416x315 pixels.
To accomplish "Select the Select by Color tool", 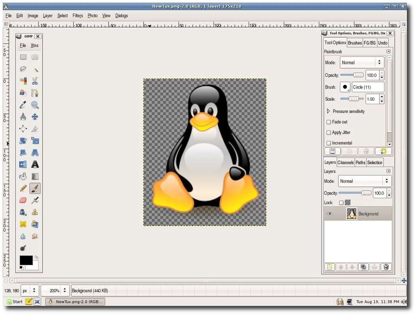I will point(23,81).
